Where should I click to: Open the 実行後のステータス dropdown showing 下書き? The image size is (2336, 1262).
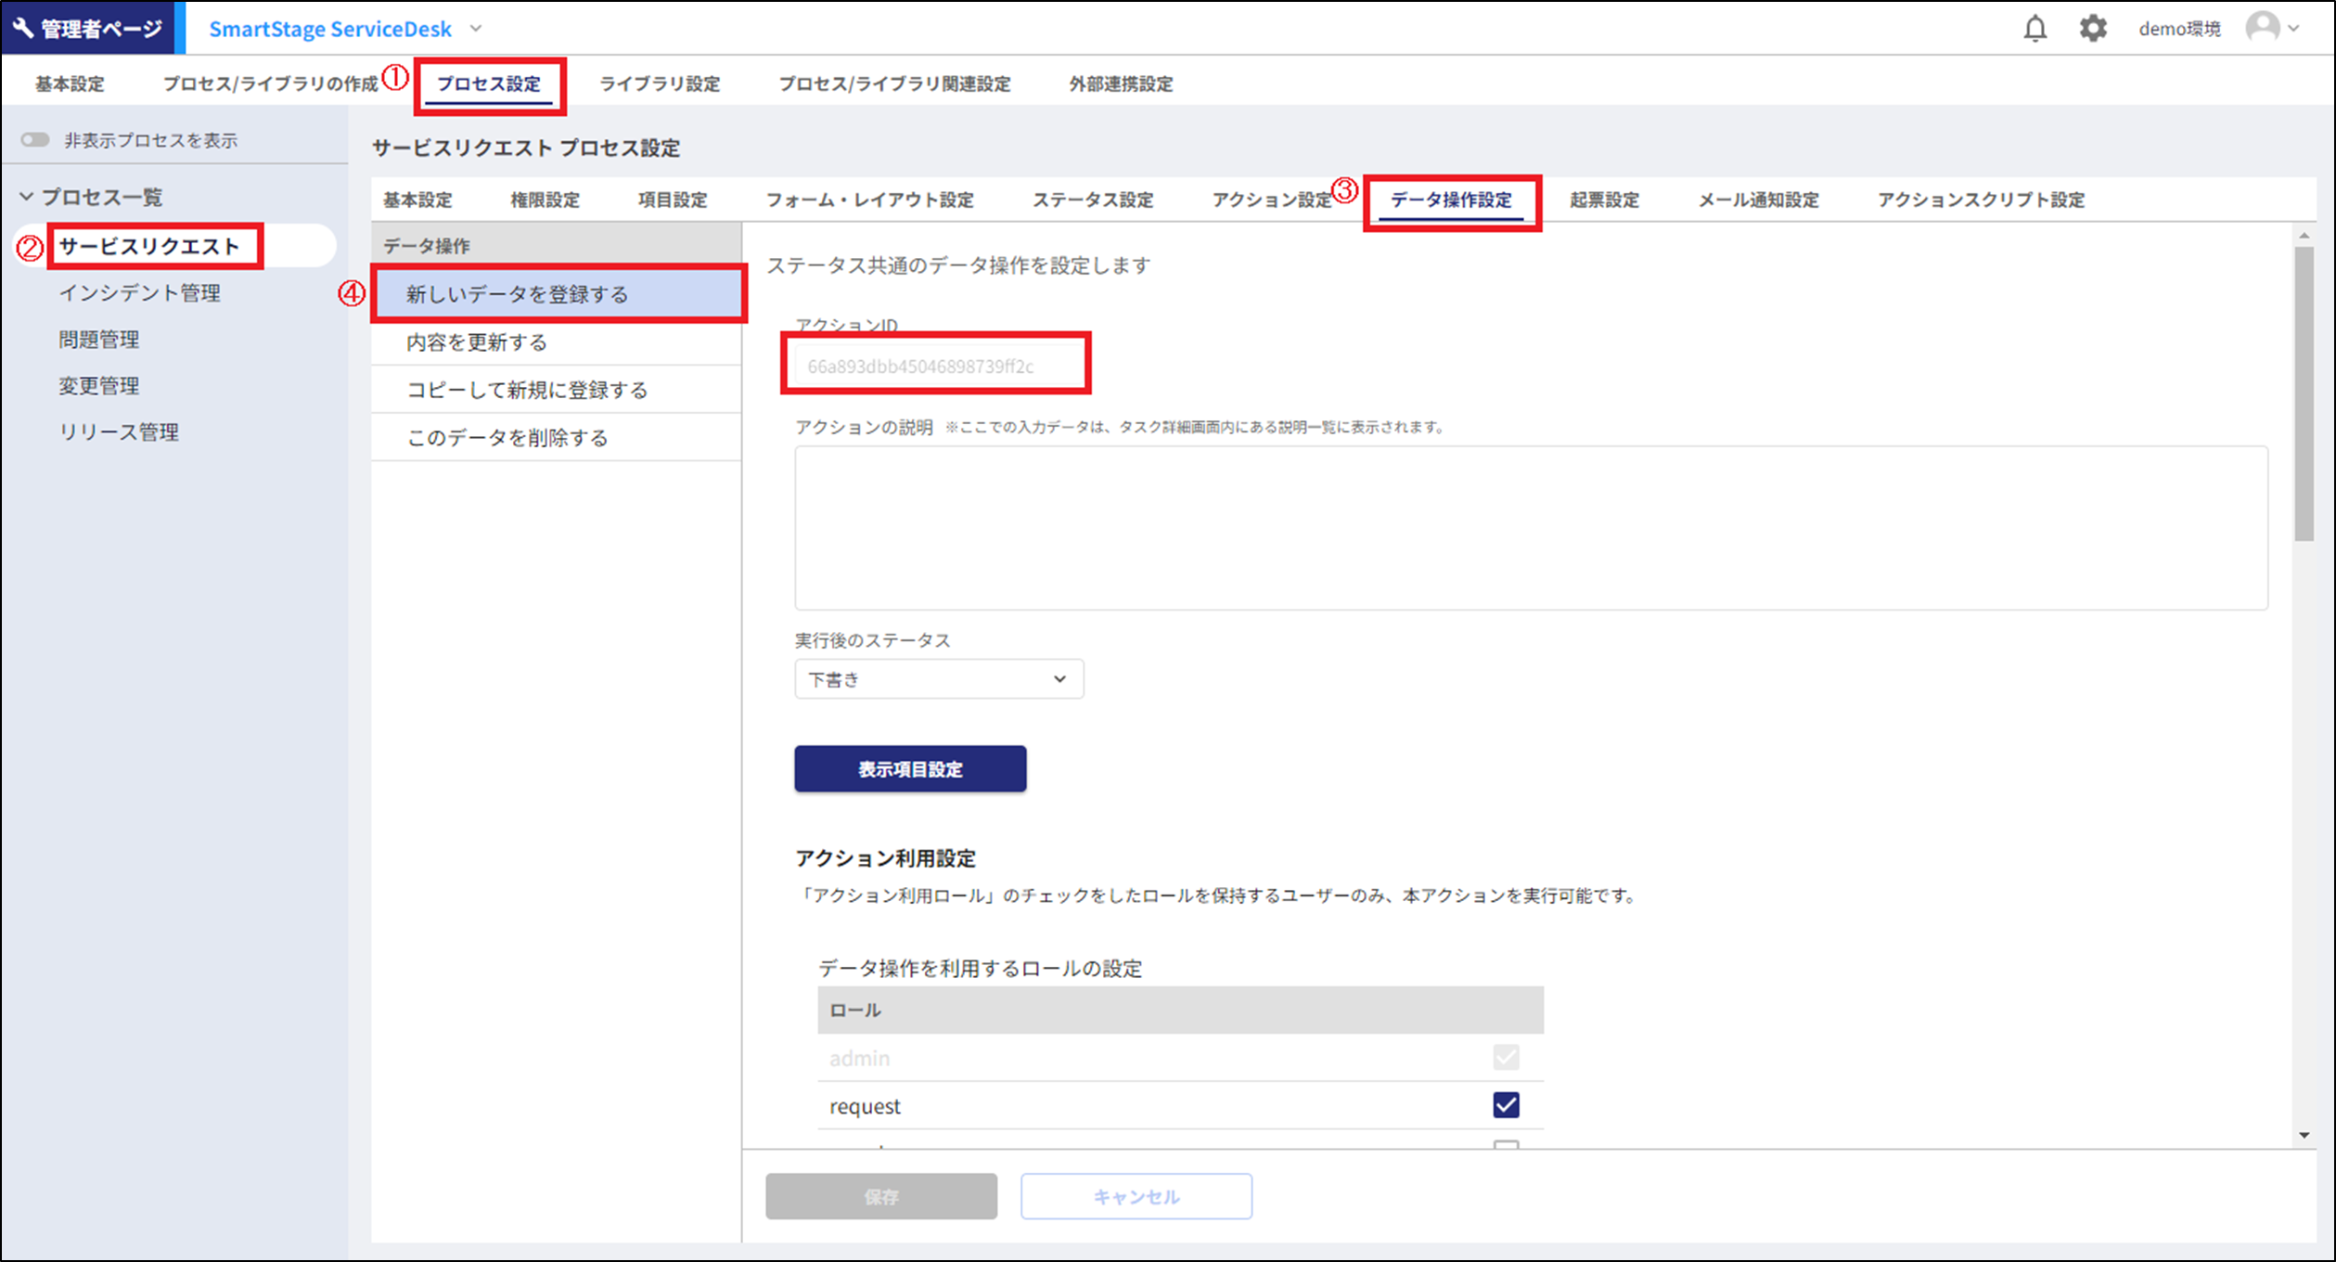coord(938,678)
